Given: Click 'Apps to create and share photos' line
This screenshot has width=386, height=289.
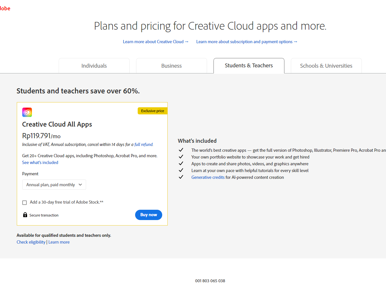Looking at the screenshot, I should [x=250, y=164].
